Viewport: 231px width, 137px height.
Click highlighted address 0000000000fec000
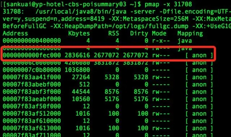pyautogui.click(x=32, y=55)
